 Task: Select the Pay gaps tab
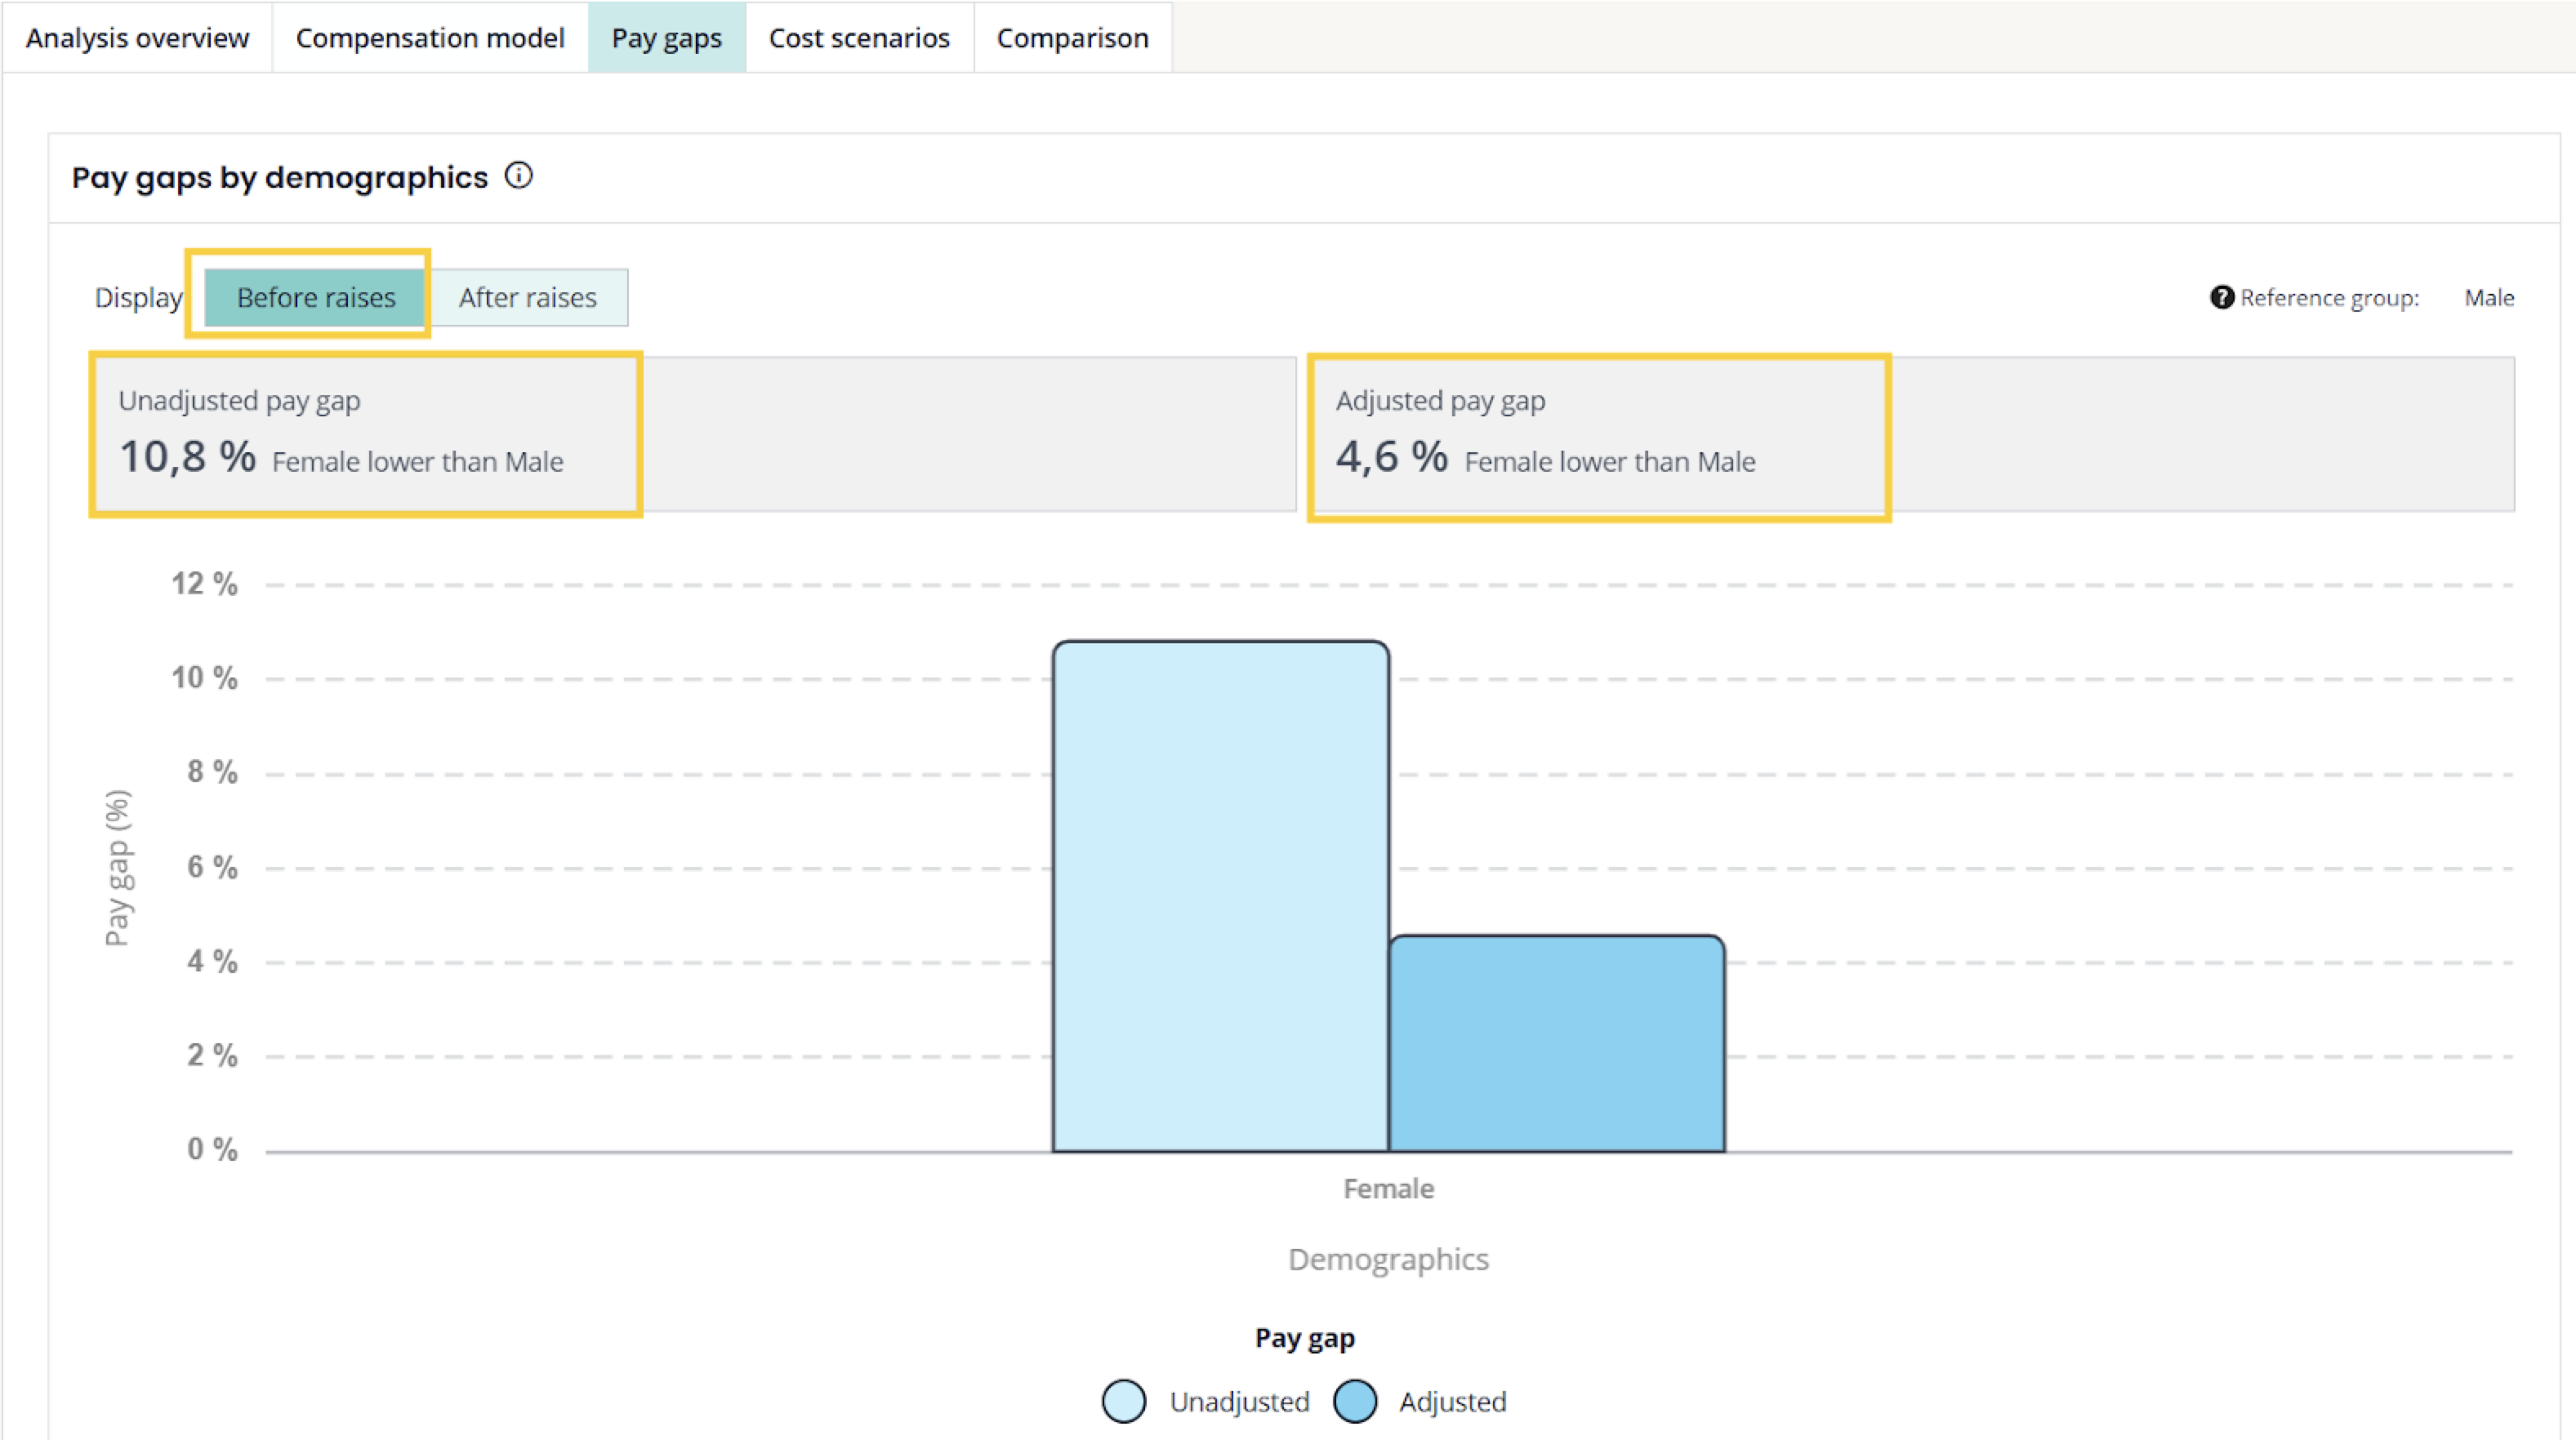(666, 38)
